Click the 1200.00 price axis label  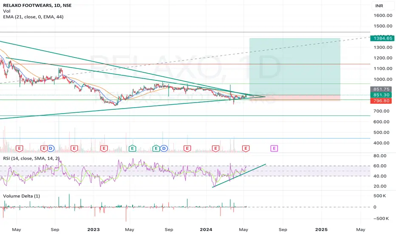[x=383, y=58]
